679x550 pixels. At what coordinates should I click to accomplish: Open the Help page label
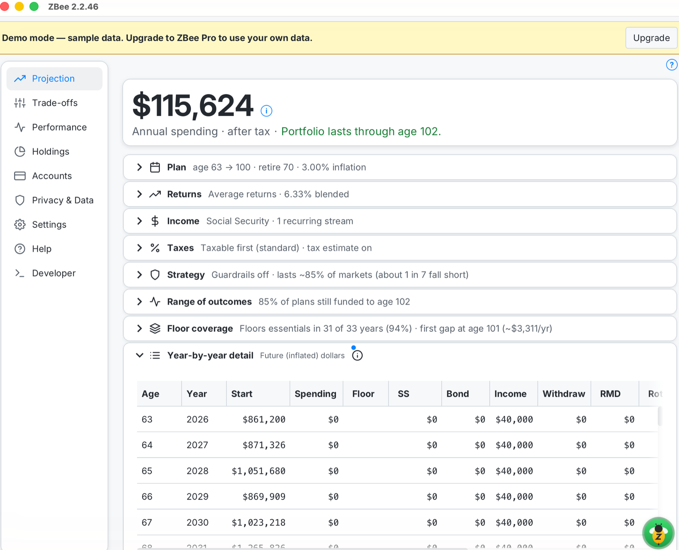tap(42, 249)
